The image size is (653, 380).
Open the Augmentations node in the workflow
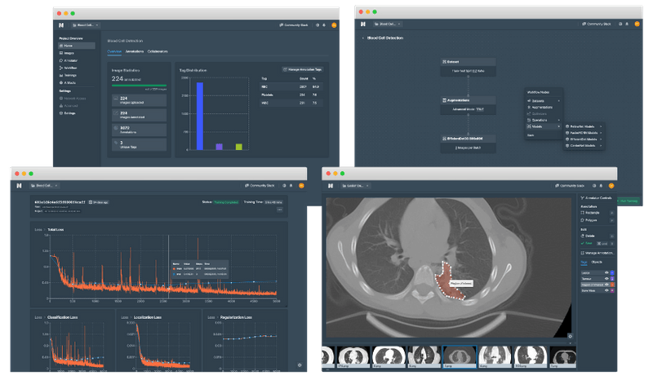pyautogui.click(x=468, y=105)
